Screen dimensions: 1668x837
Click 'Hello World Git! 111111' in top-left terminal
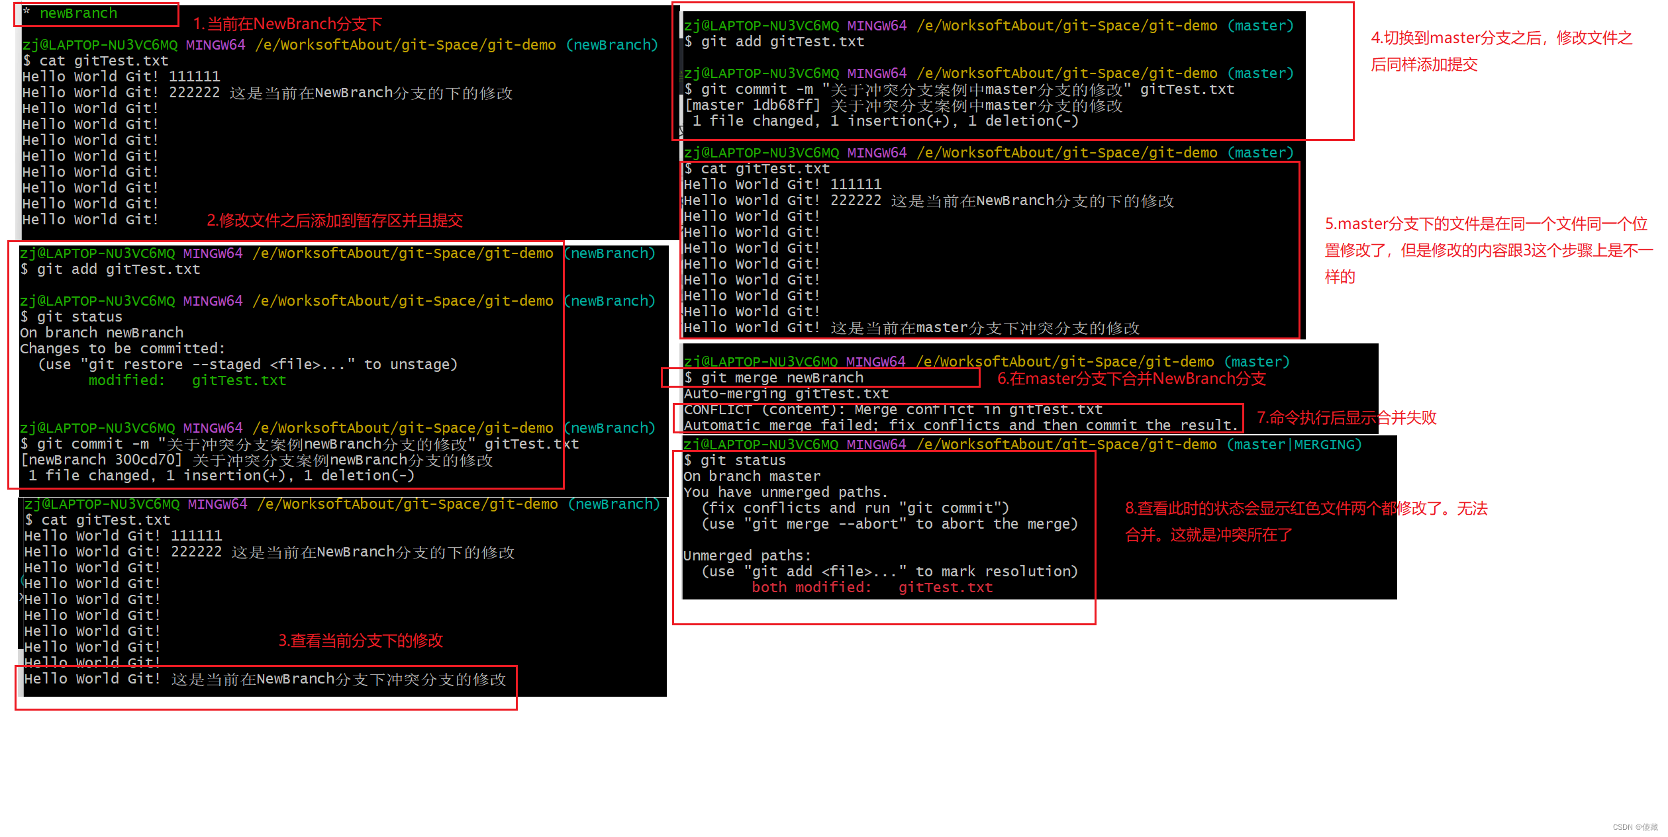click(121, 77)
